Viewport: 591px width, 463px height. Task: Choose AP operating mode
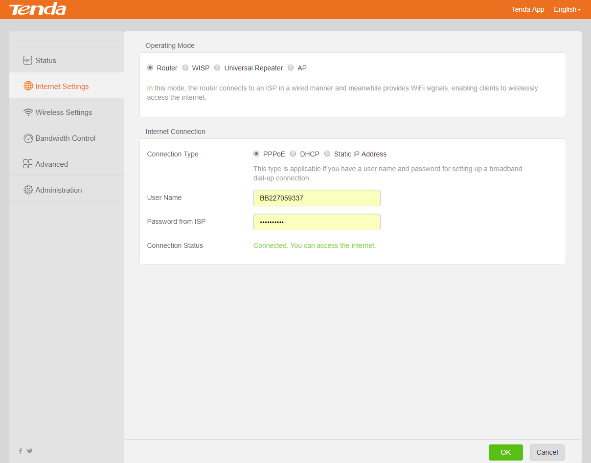(291, 68)
